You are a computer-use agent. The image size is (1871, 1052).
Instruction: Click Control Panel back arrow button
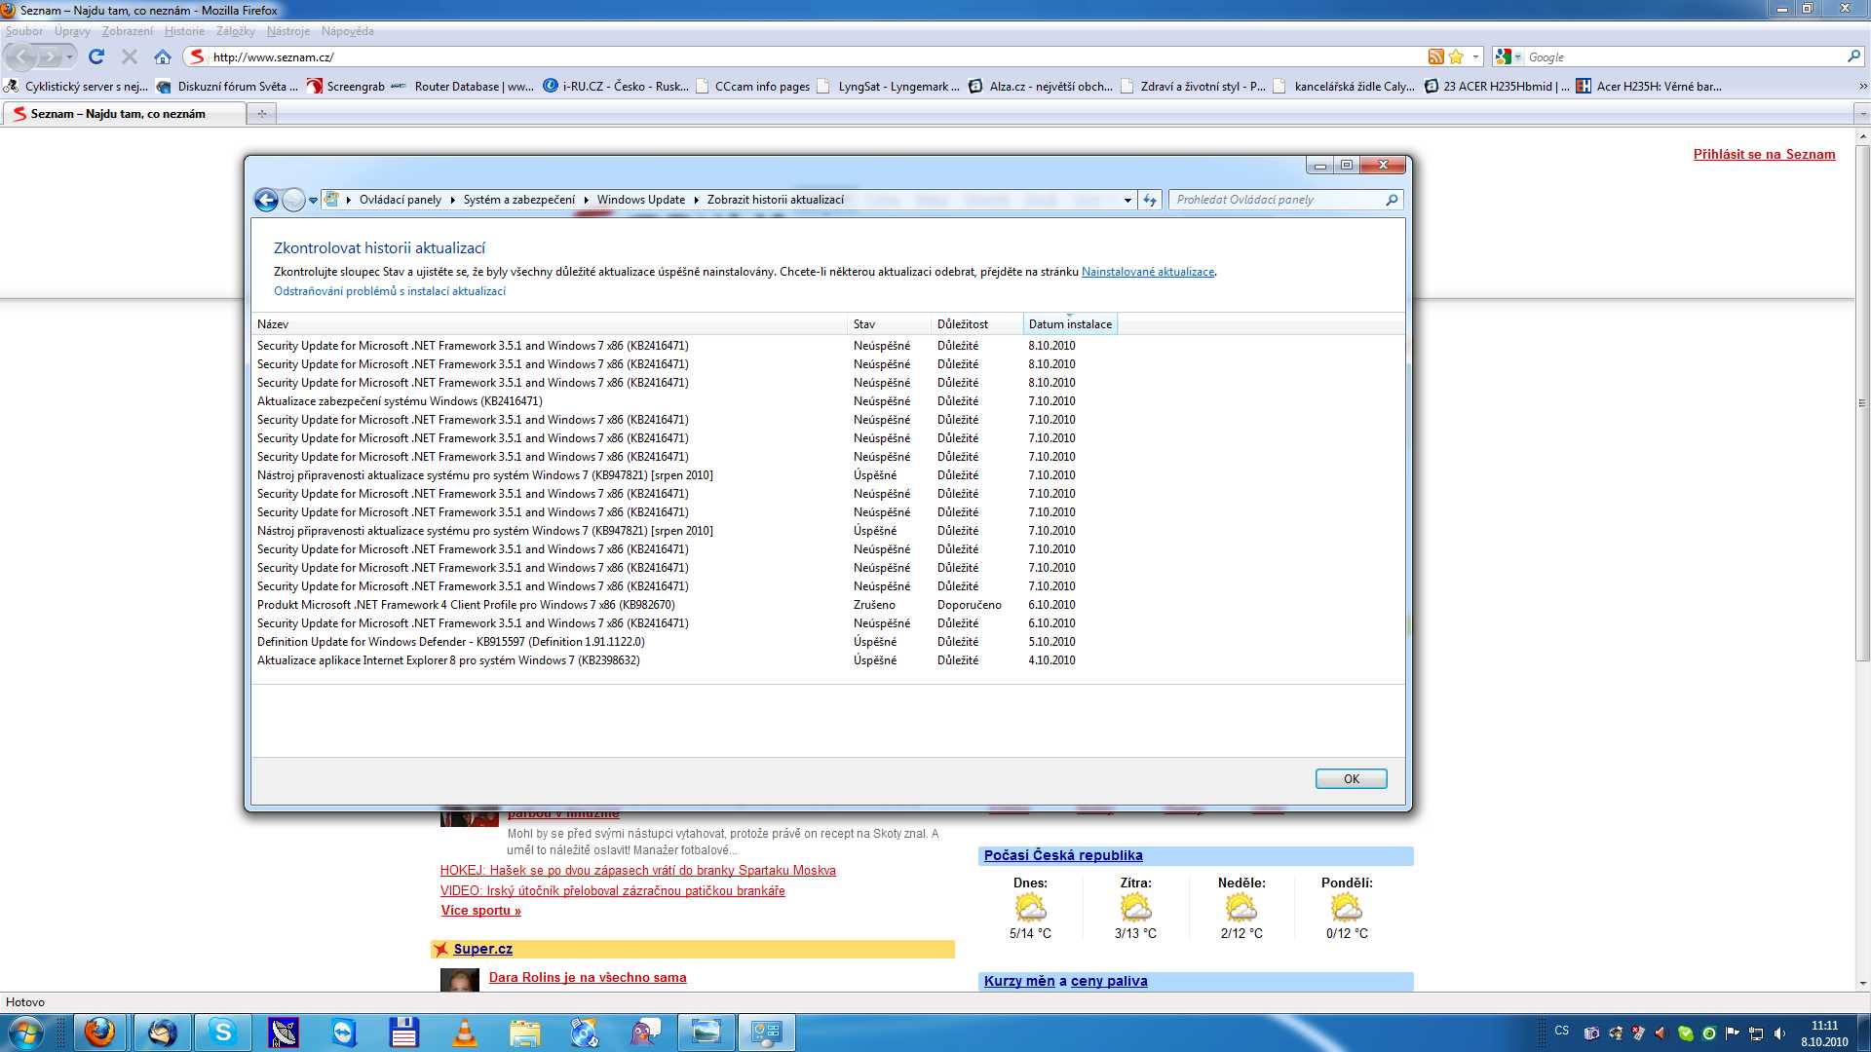(266, 200)
